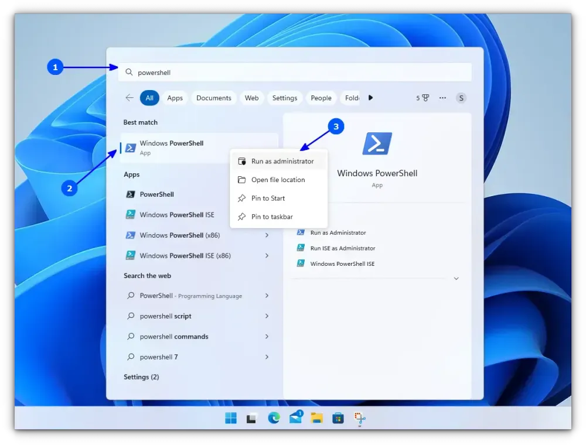
Task: Select the All filter tab
Action: pos(149,98)
